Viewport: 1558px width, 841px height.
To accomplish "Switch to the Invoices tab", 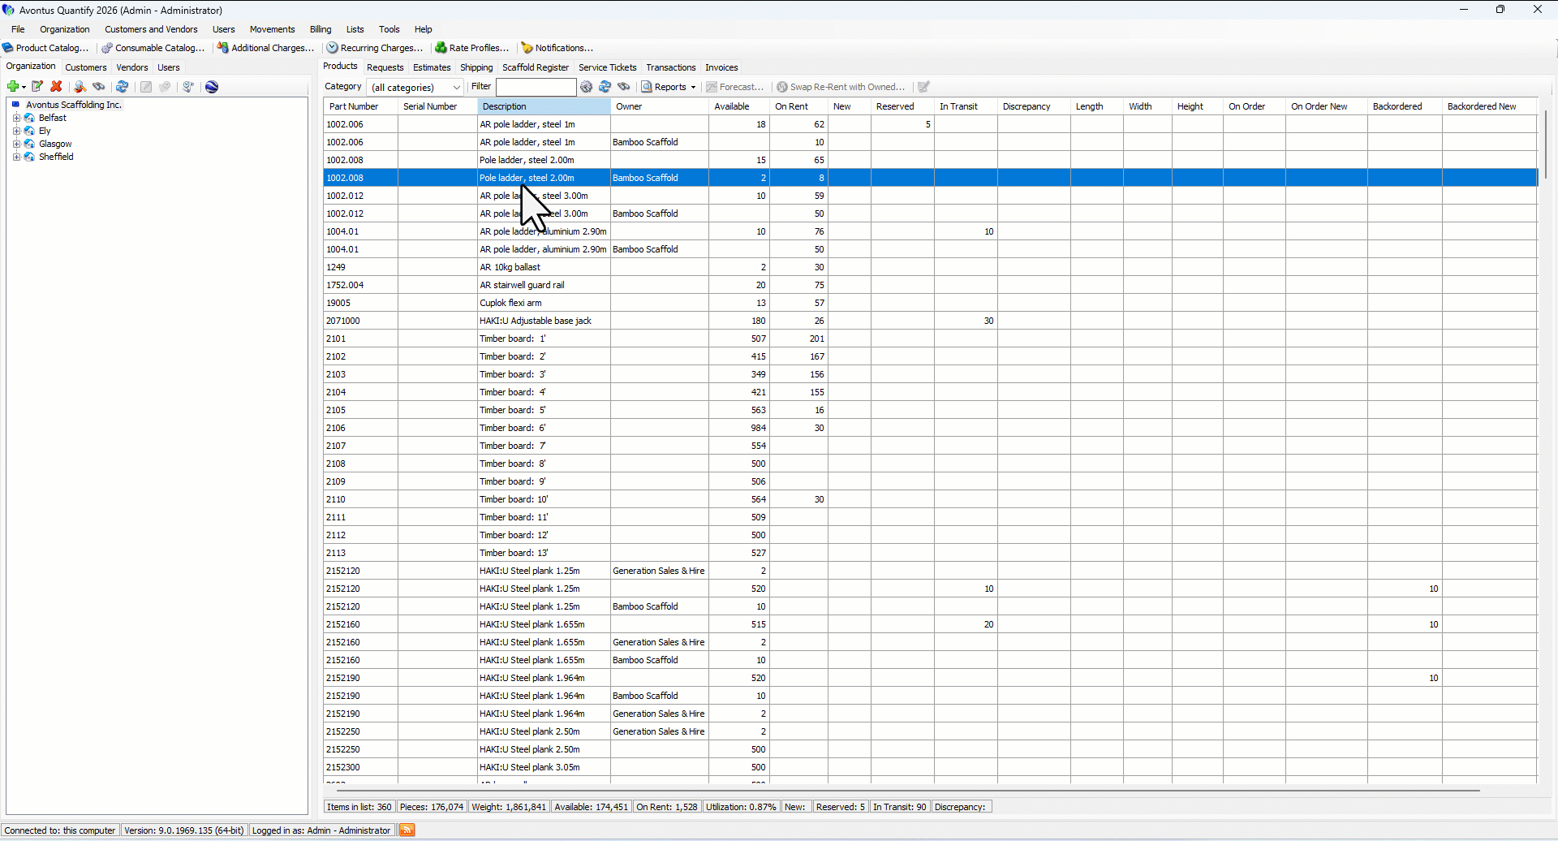I will (721, 67).
